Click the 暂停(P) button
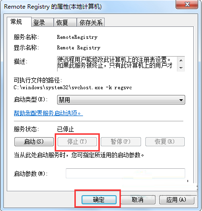The height and width of the screenshot is (211, 202). (x=121, y=141)
